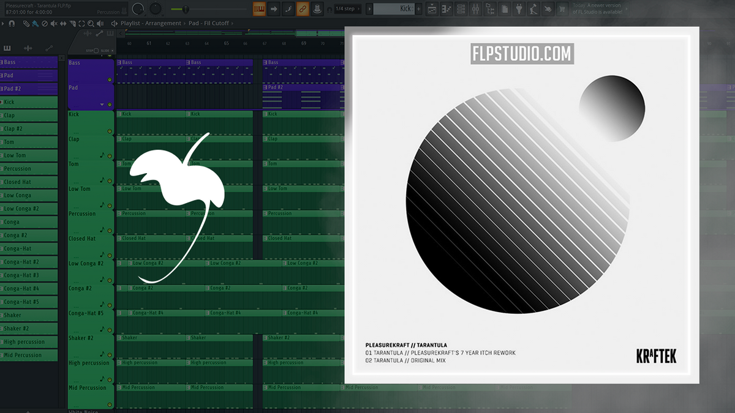
Task: Toggle typing keyboard to piano keyboard
Action: coord(259,9)
